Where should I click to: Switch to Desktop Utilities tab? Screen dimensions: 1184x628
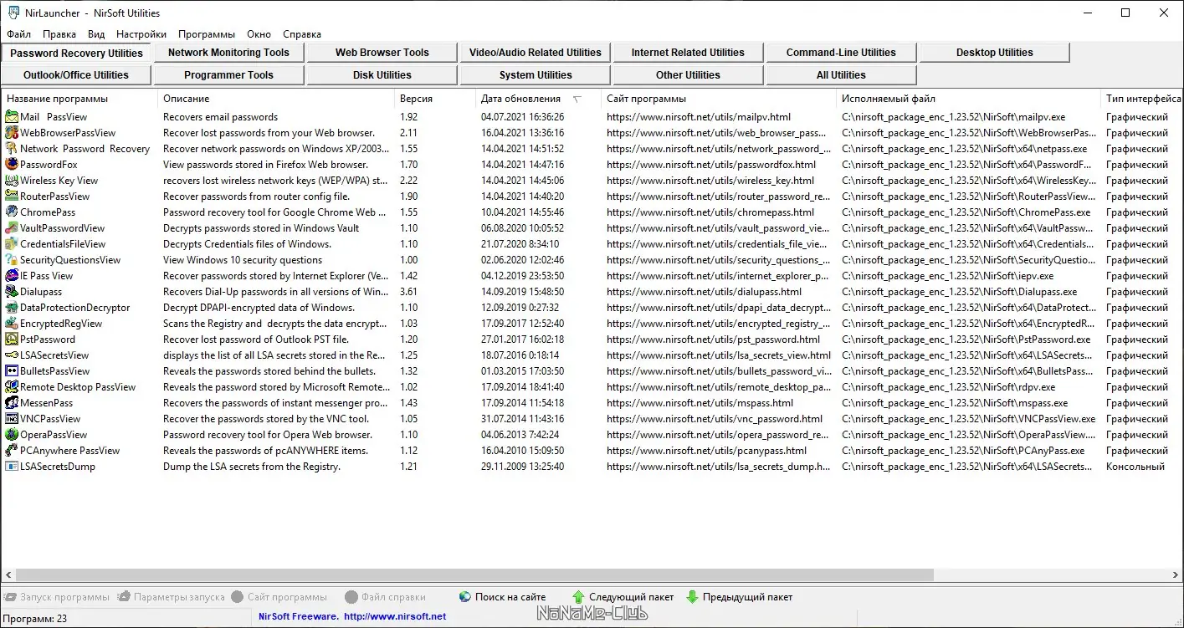click(x=994, y=53)
